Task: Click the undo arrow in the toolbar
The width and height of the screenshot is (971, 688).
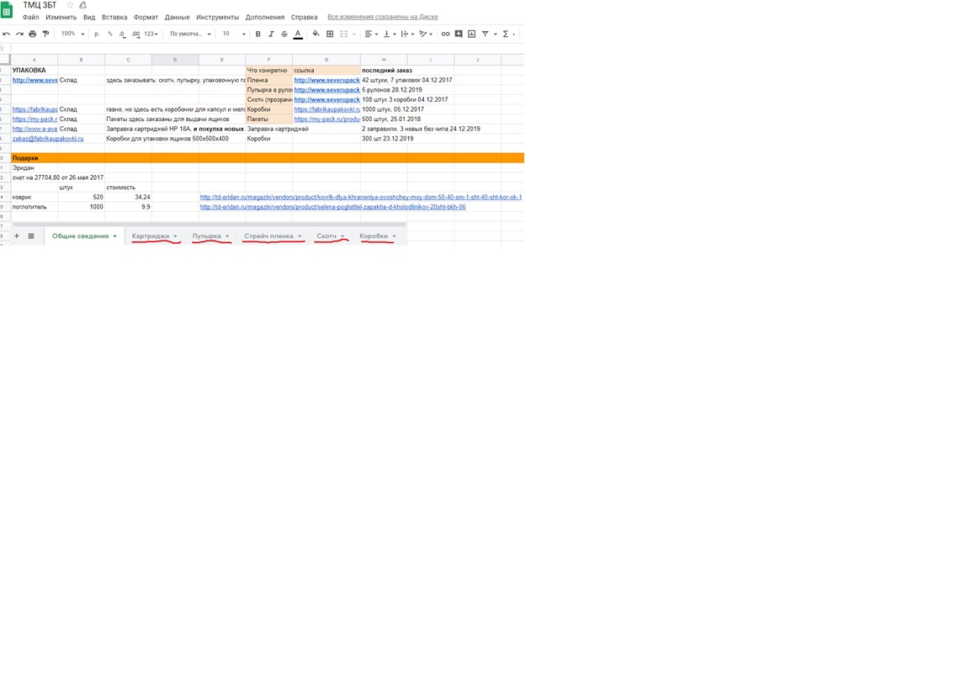Action: [7, 34]
